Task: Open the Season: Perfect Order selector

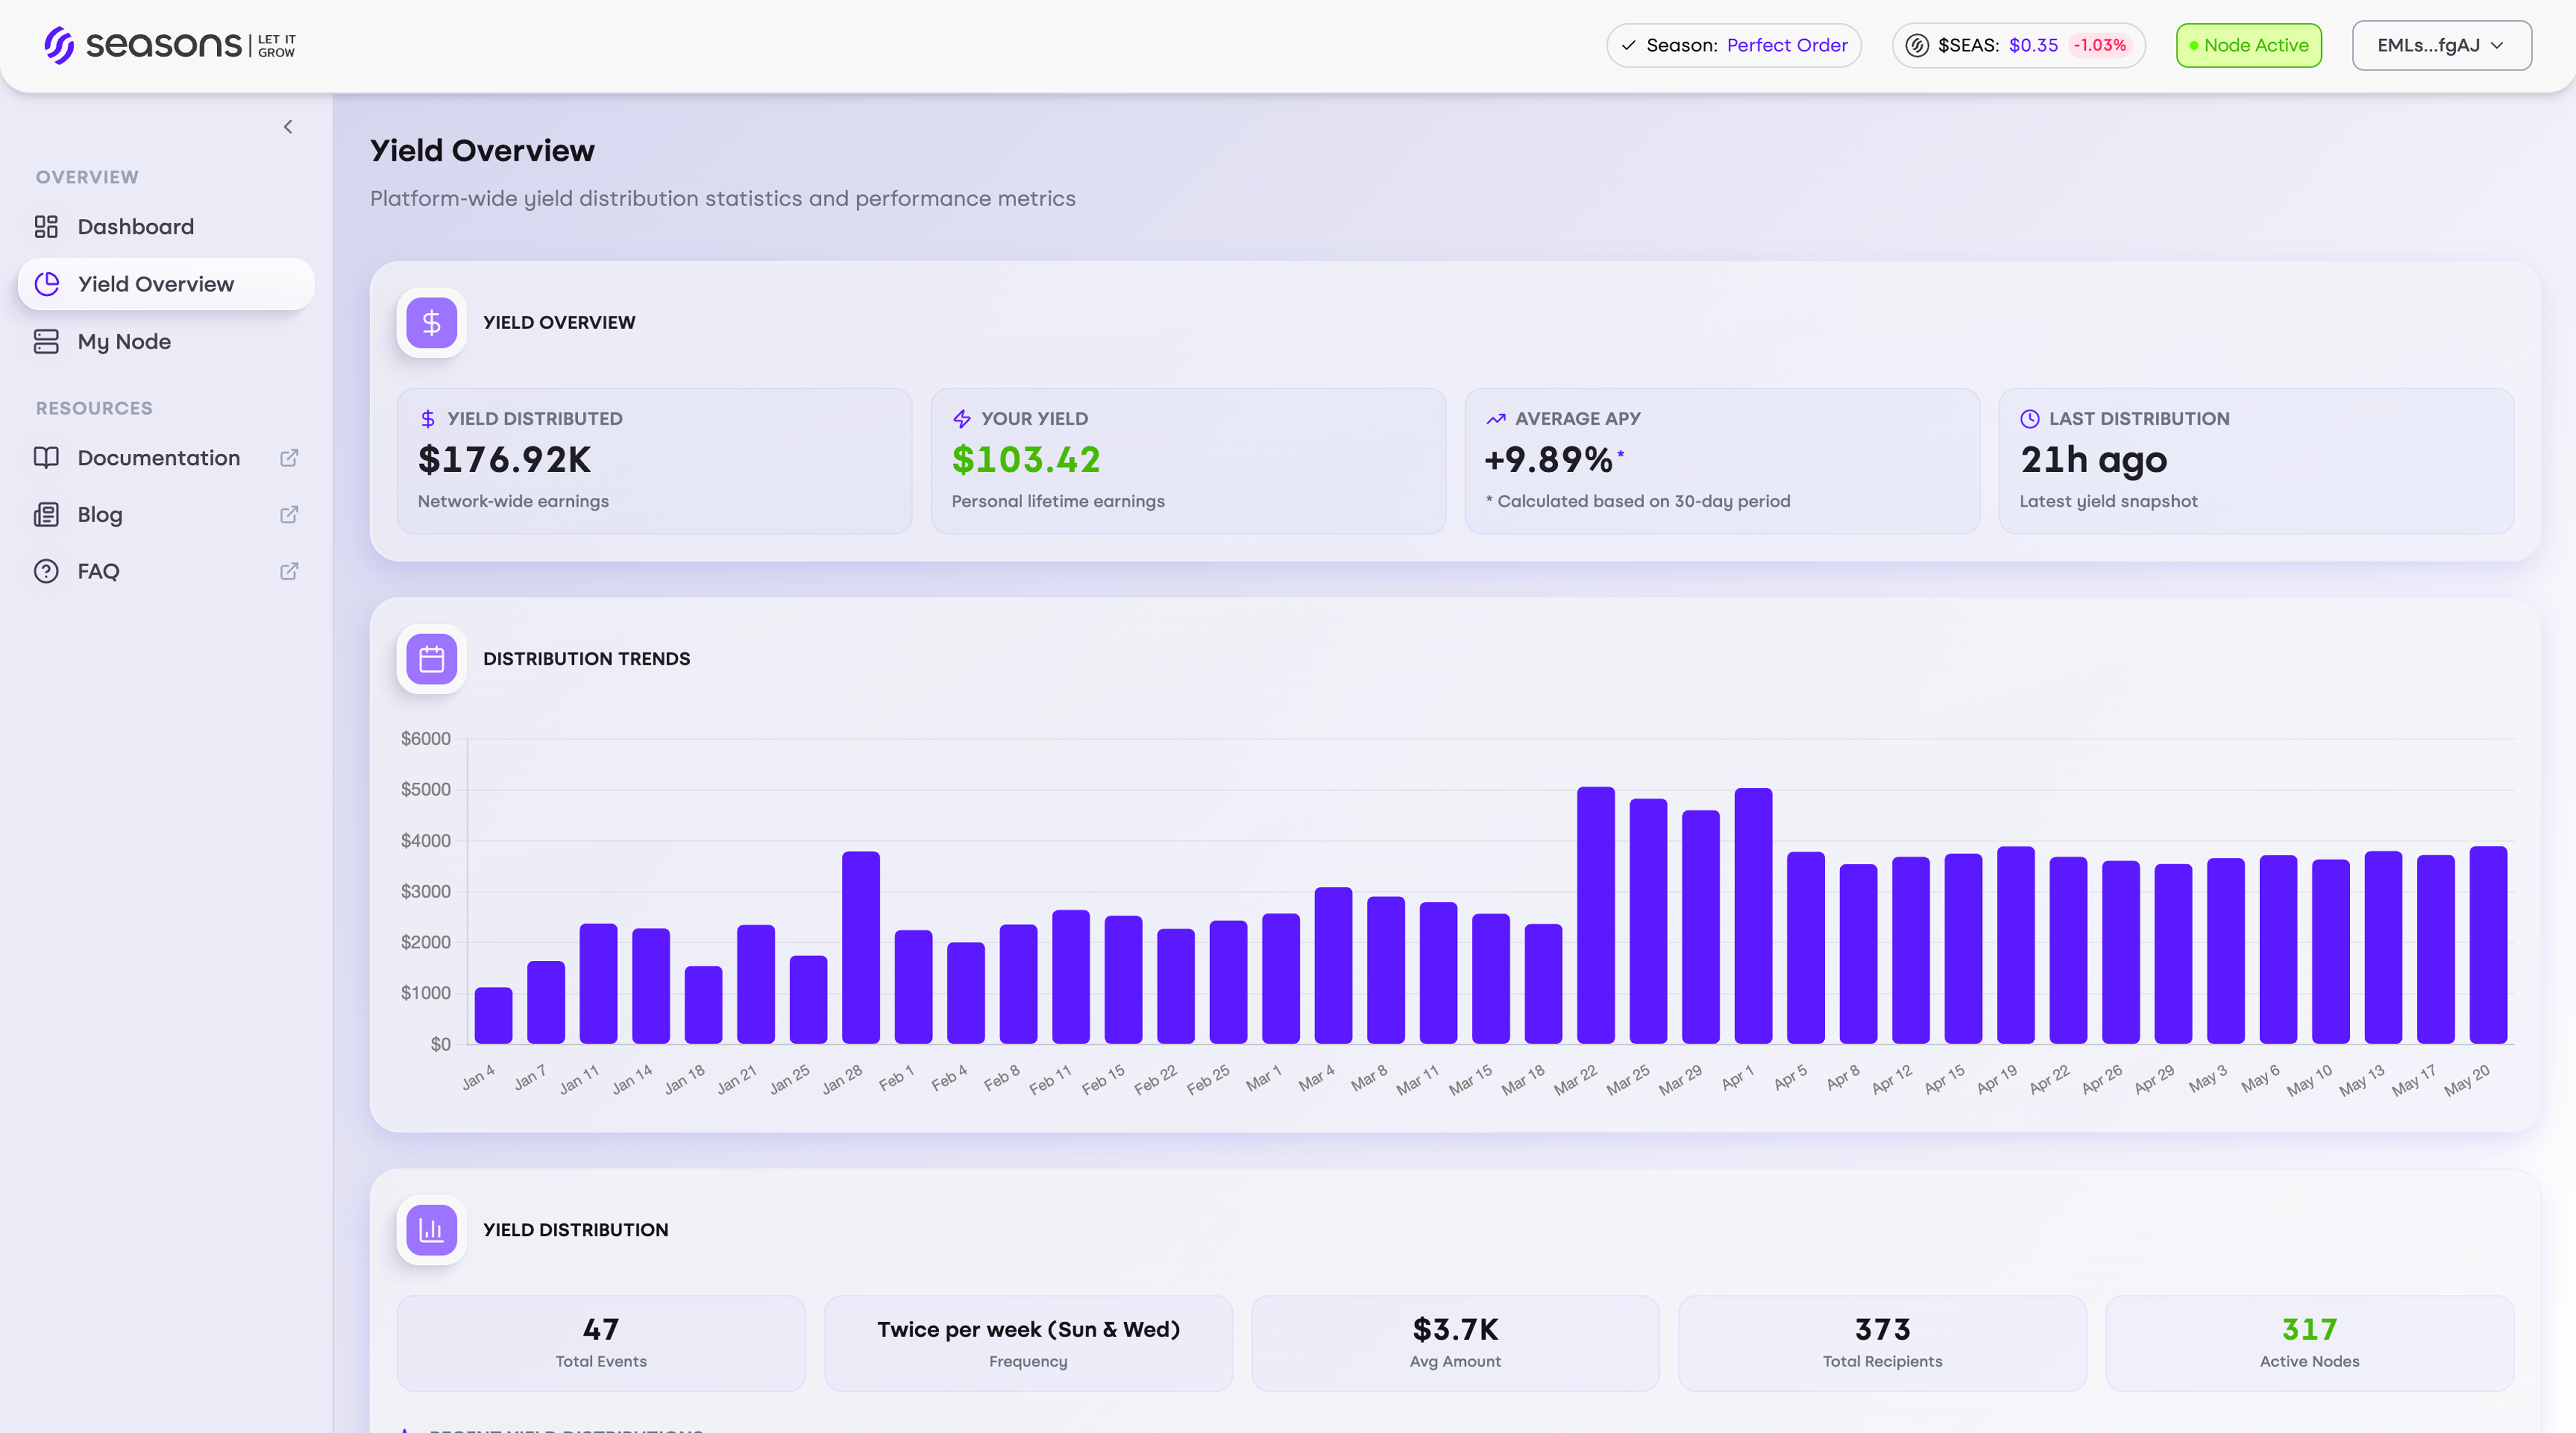Action: point(1734,46)
